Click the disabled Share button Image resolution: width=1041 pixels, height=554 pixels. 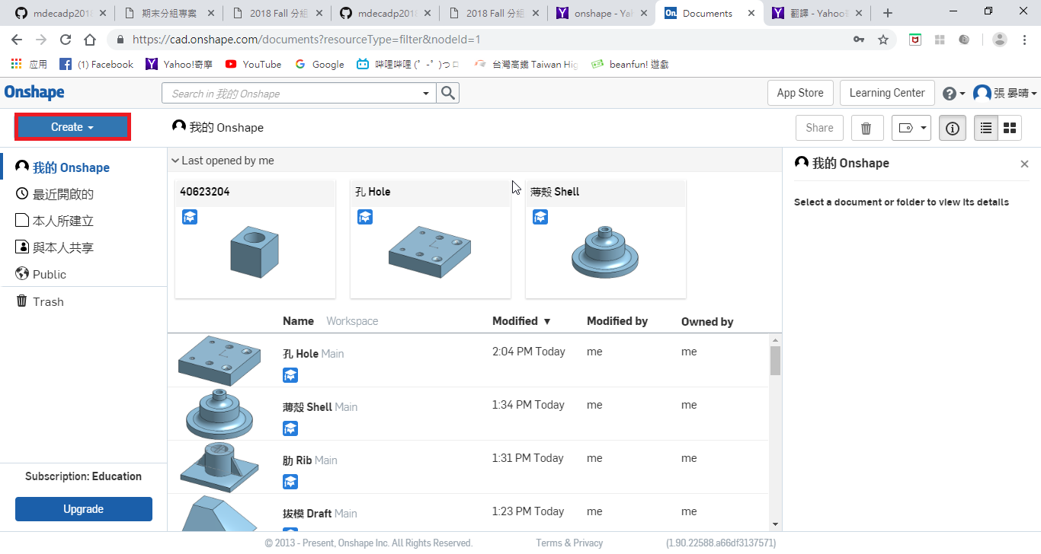point(819,128)
